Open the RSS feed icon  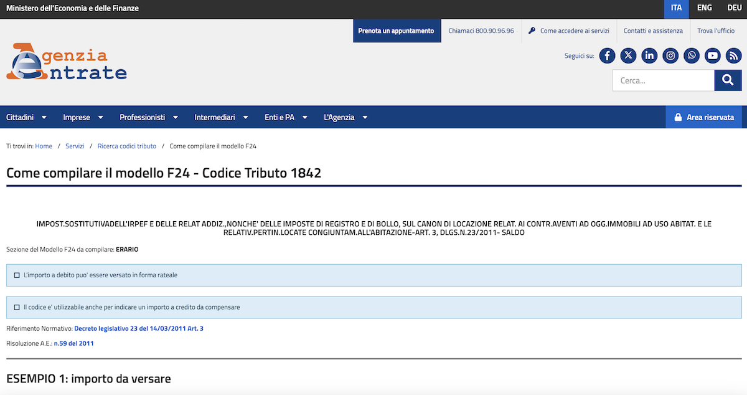(x=734, y=55)
